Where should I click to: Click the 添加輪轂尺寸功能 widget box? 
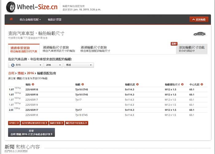192,49
